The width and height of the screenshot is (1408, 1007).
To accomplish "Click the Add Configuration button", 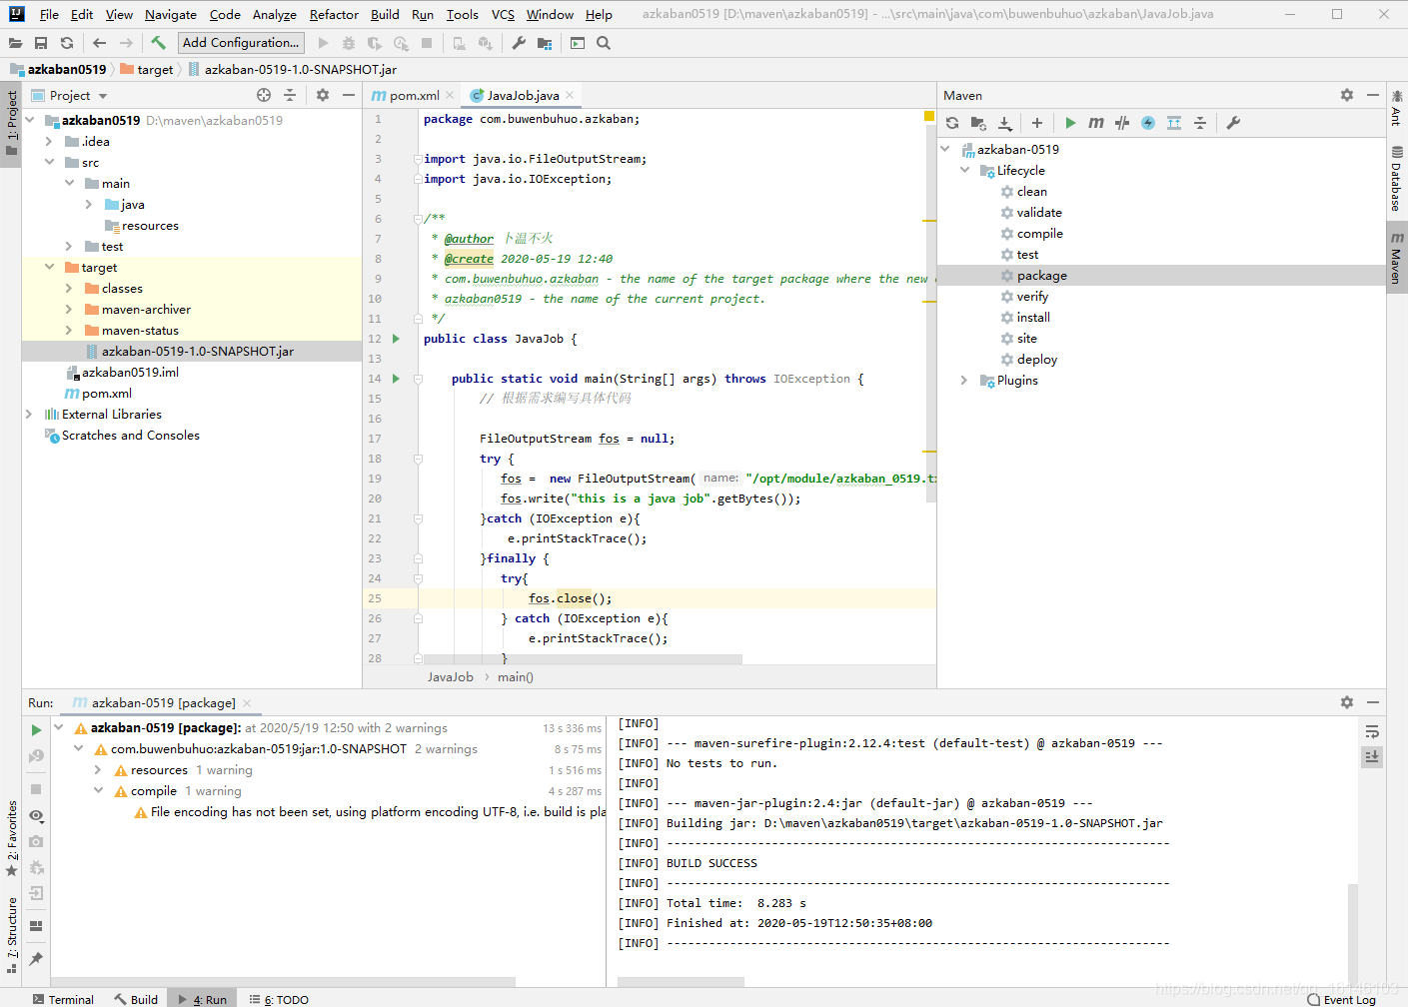I will [x=241, y=43].
